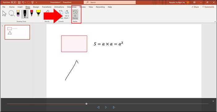
Task: Open the Comments pane button
Action: (208, 7)
